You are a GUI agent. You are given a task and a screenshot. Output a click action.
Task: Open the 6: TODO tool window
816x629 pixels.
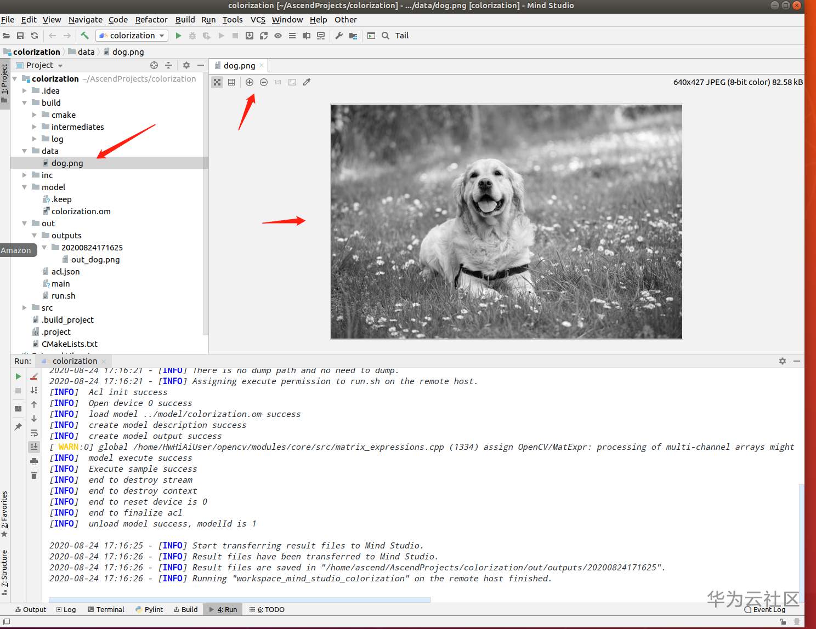click(267, 609)
